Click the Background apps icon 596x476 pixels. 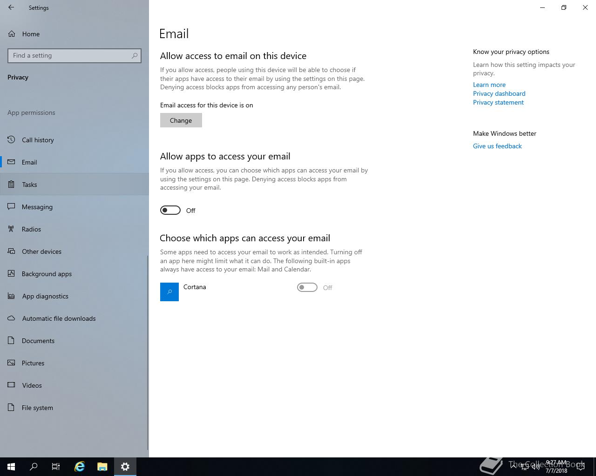[12, 274]
